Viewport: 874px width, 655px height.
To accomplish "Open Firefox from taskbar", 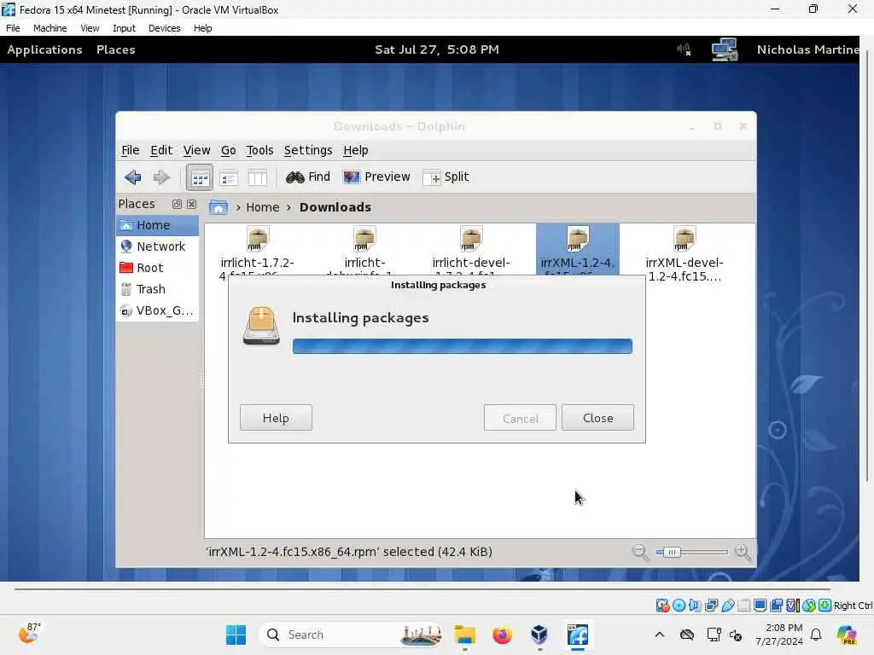I will click(x=502, y=635).
